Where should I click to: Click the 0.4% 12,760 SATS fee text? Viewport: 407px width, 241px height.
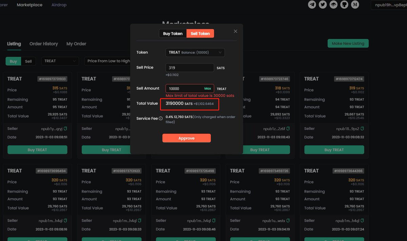pos(179,116)
